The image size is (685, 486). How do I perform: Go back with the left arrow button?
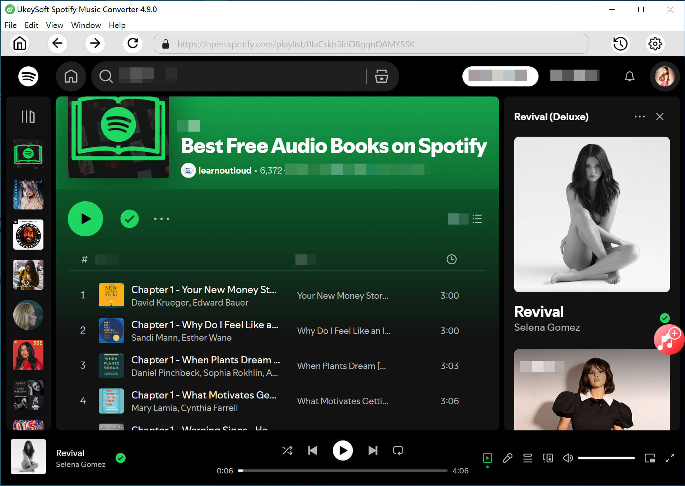coord(57,43)
